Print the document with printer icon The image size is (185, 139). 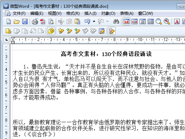(x=35, y=21)
